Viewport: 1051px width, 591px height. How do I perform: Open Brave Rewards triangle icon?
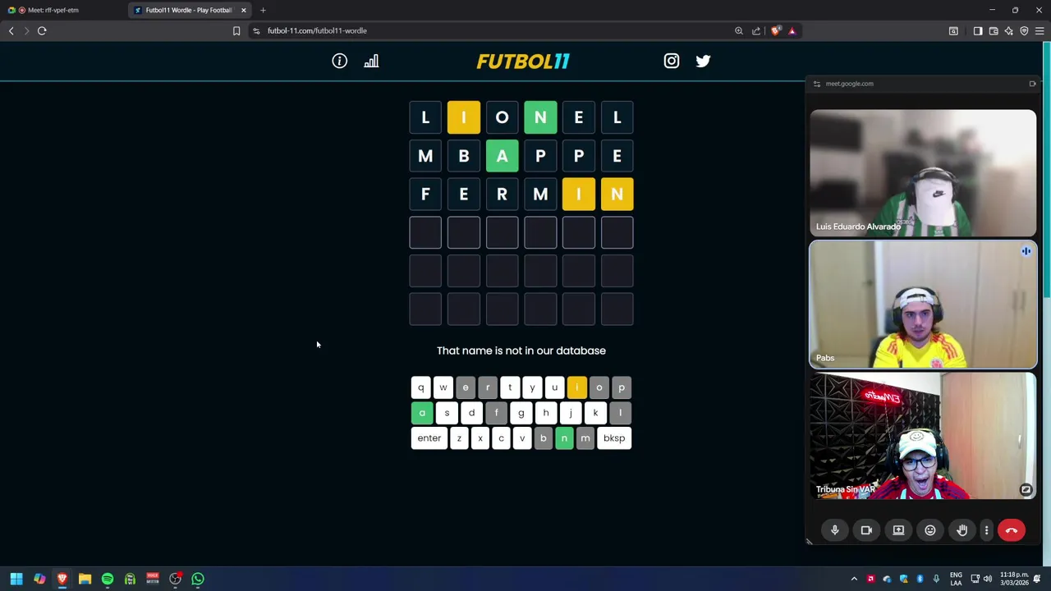(x=792, y=30)
